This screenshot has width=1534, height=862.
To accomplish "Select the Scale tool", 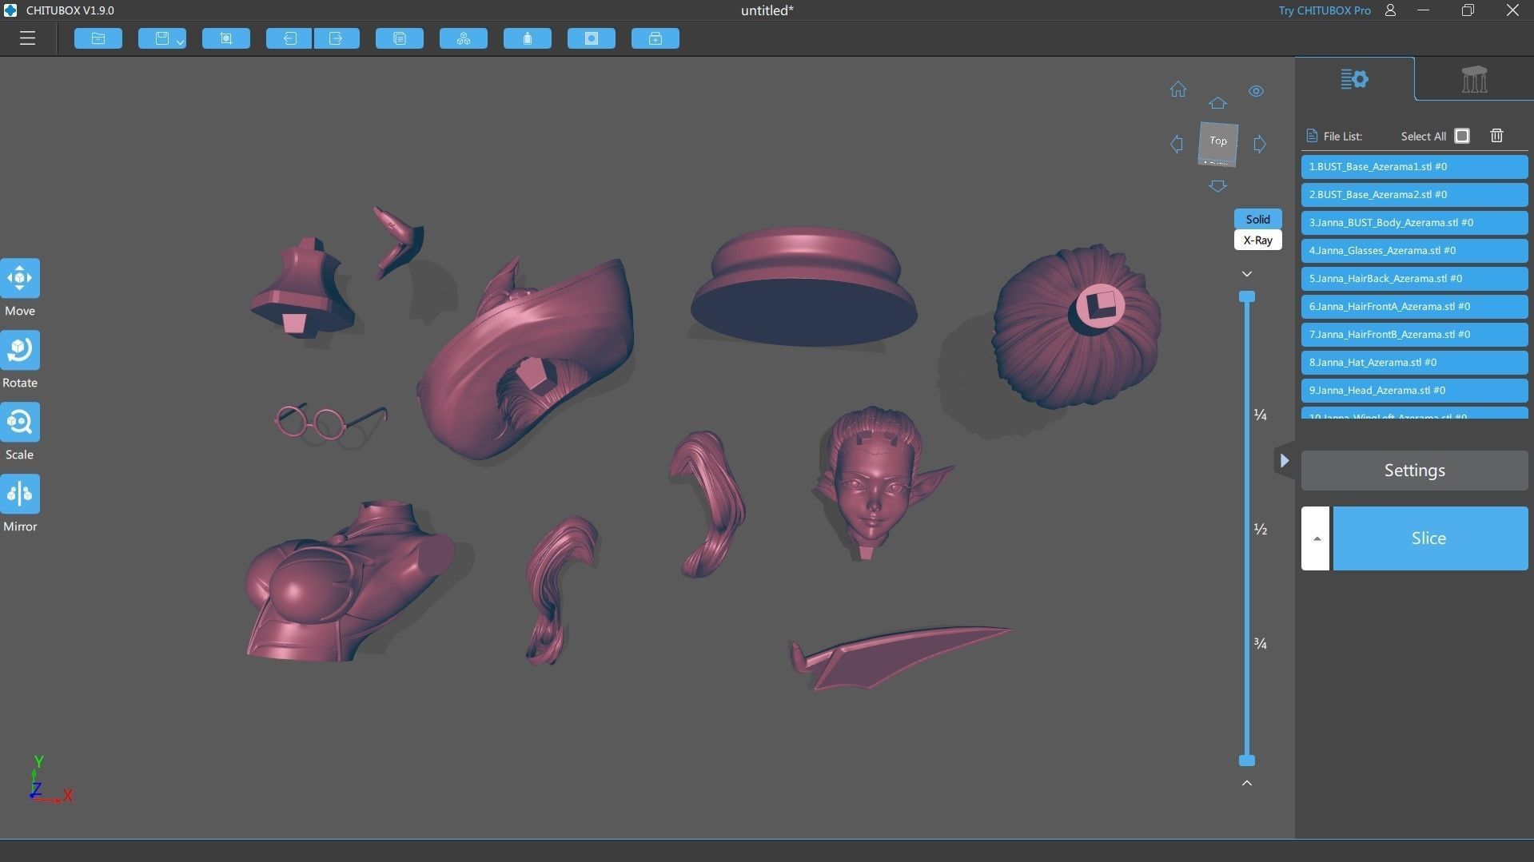I will 20,422.
